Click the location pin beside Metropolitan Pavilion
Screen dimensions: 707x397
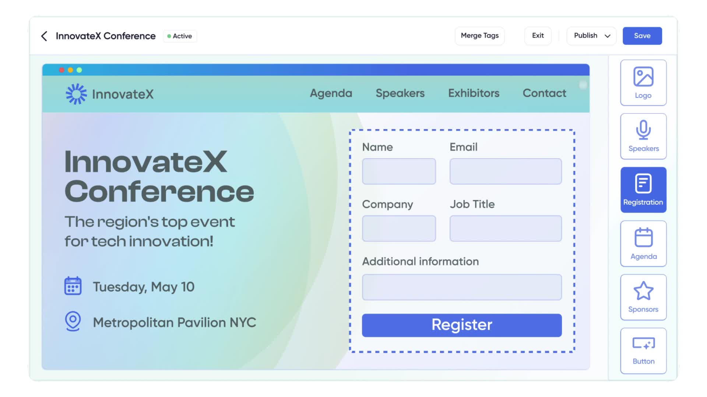73,321
